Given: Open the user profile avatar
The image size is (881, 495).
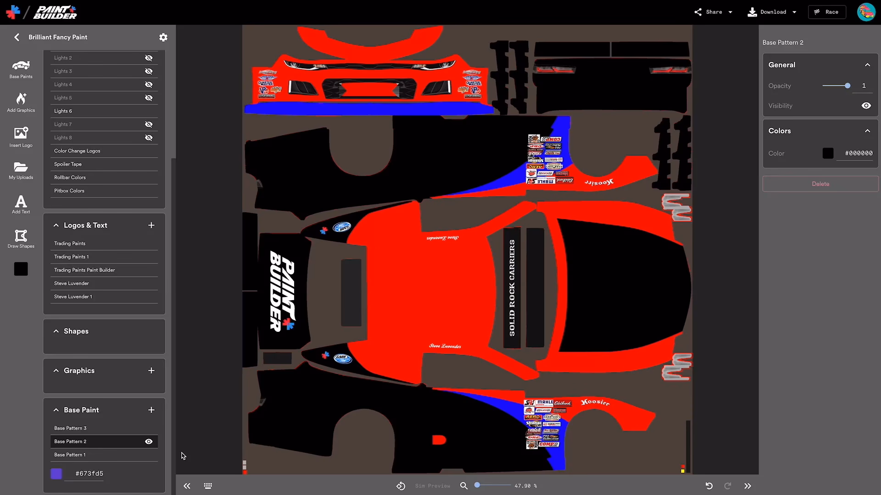Looking at the screenshot, I should point(866,12).
